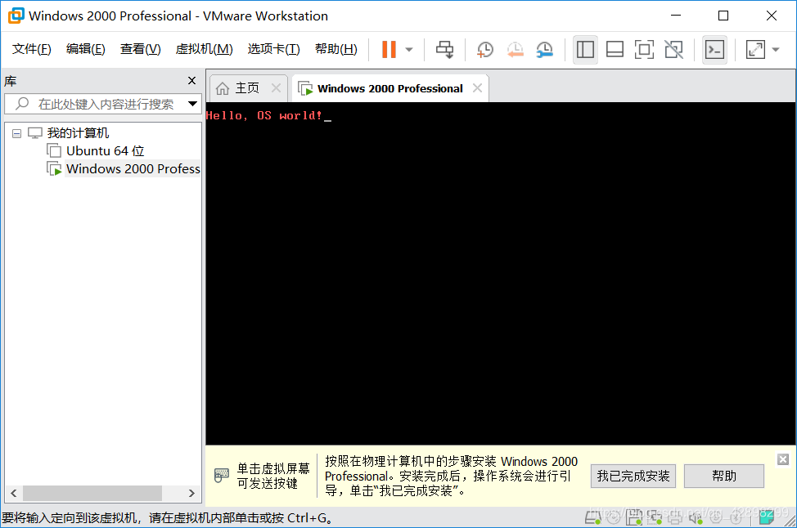Open the 虚拟机(M) menu
797x528 pixels.
[x=204, y=49]
